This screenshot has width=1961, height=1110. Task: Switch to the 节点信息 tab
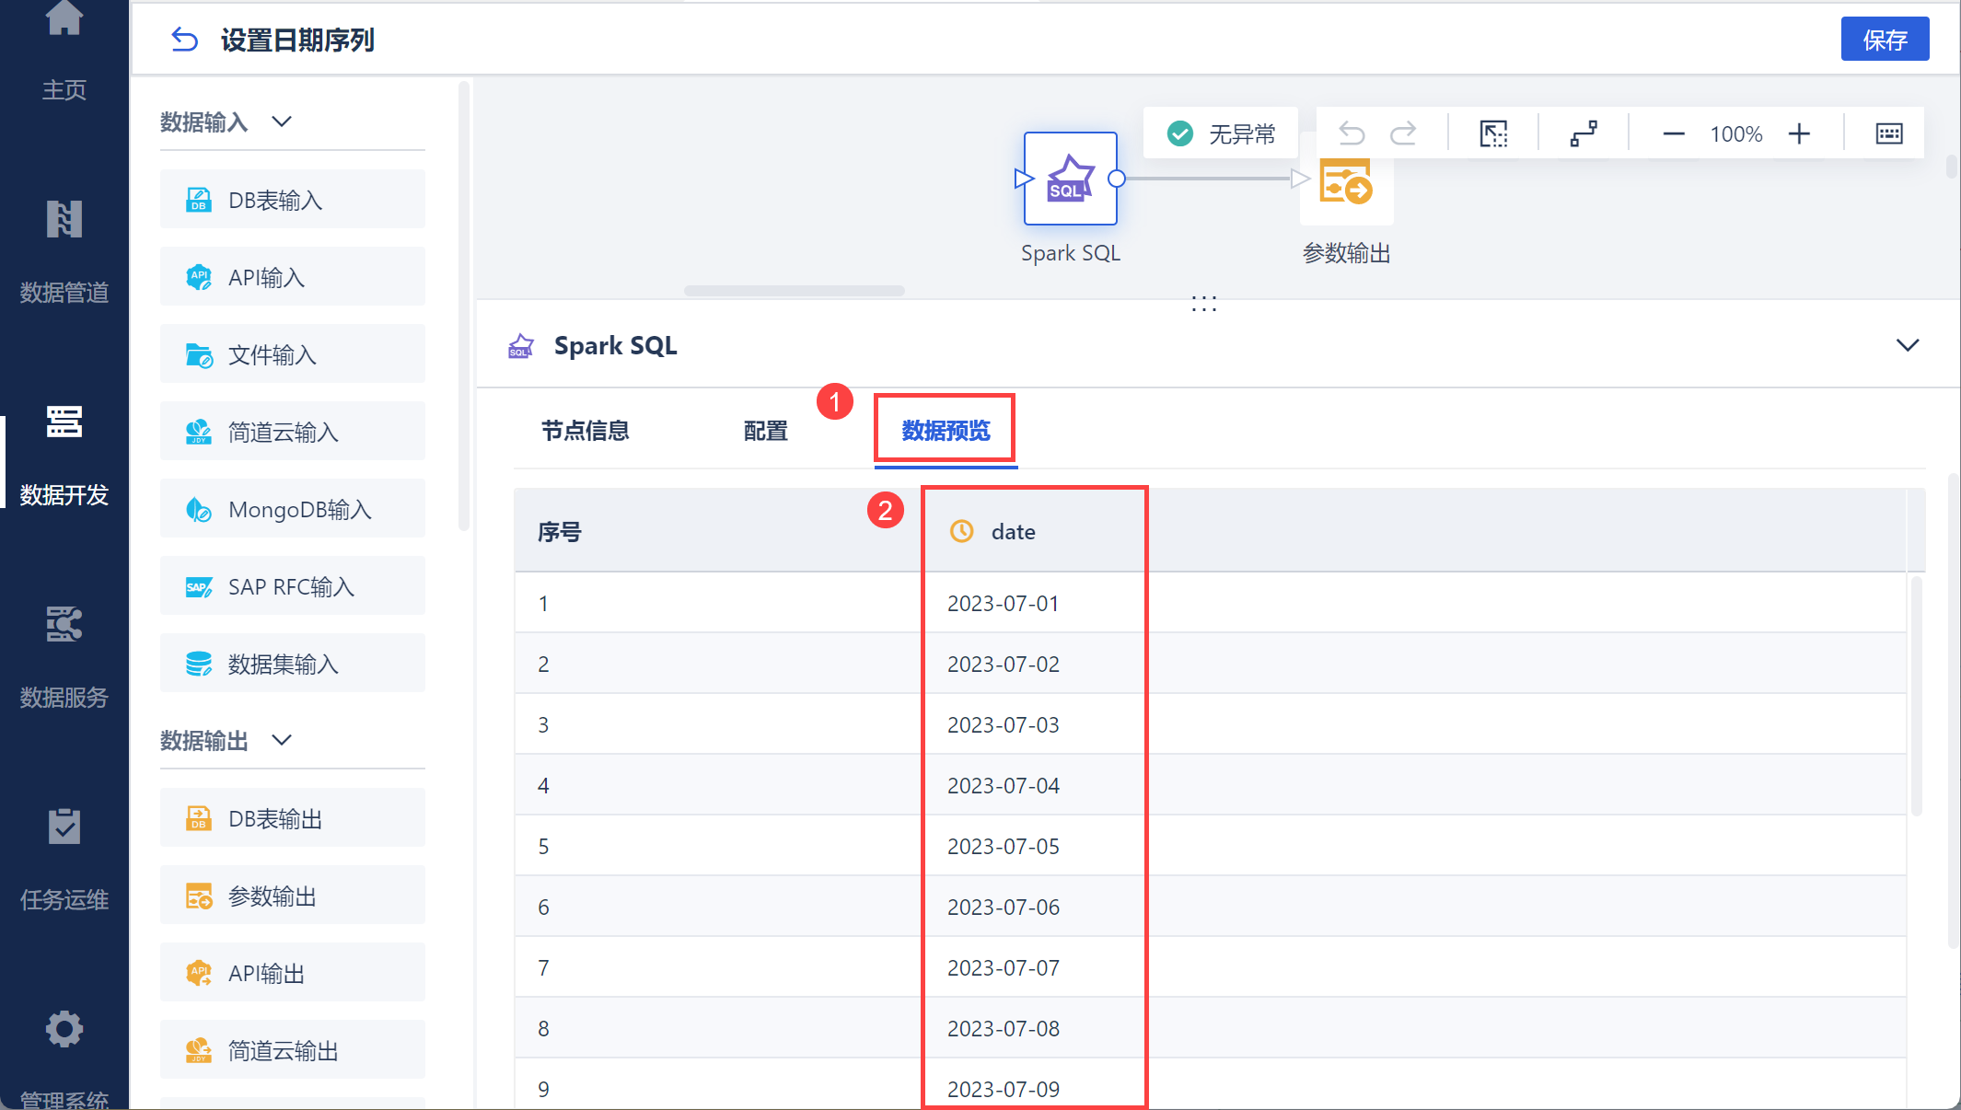585,431
